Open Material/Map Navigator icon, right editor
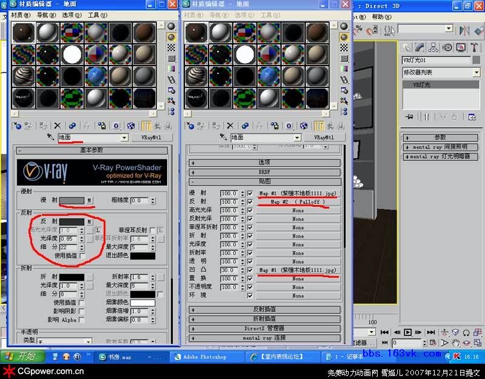The height and width of the screenshot is (379, 485). click(x=344, y=112)
